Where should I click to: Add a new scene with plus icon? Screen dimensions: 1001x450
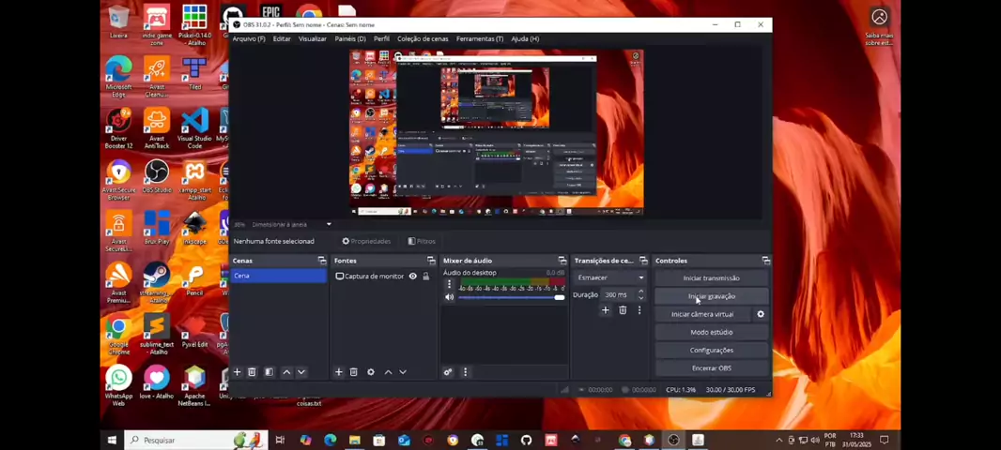click(238, 372)
